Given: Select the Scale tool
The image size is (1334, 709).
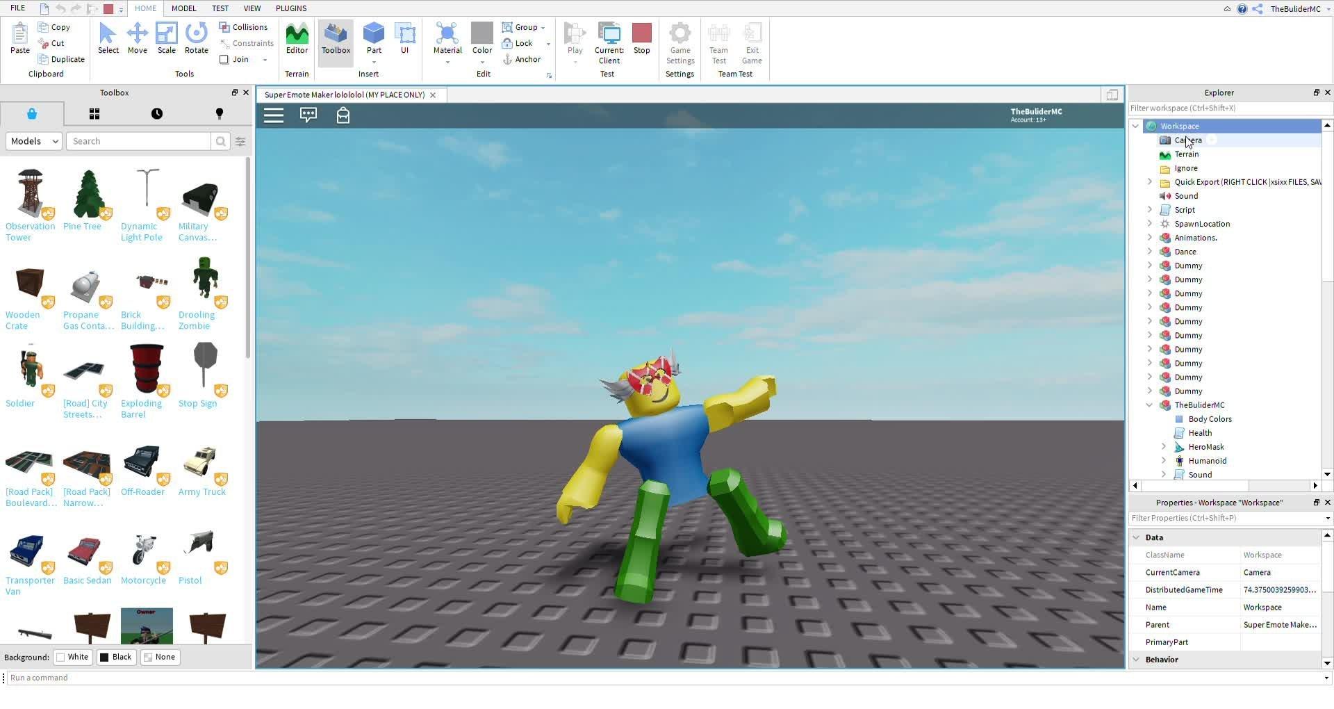Looking at the screenshot, I should click(x=166, y=38).
